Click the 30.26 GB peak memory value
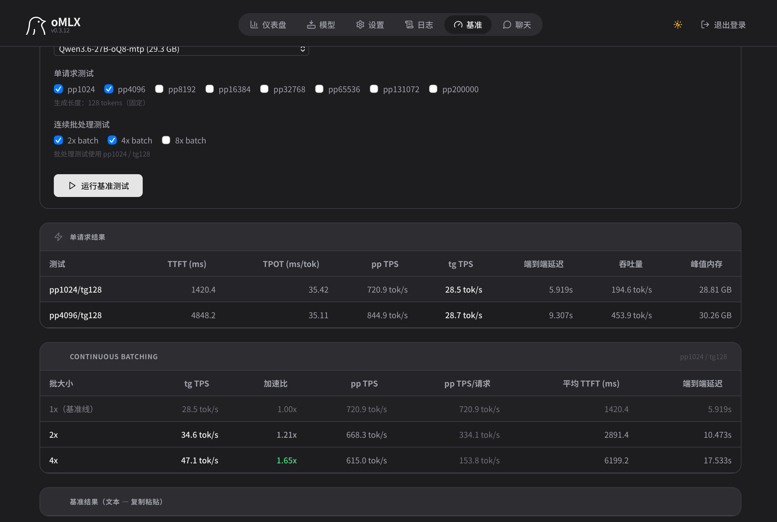This screenshot has height=522, width=777. [715, 315]
